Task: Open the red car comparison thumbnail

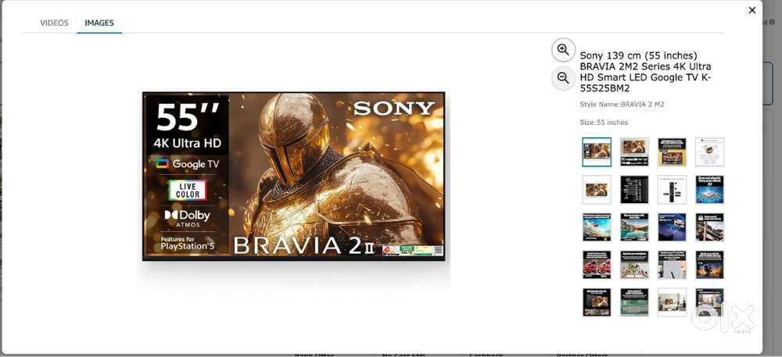Action: [x=597, y=264]
